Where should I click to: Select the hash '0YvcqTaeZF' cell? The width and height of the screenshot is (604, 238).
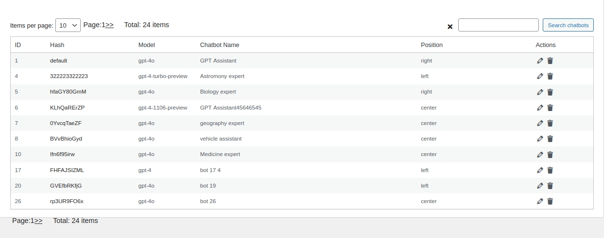coord(66,123)
